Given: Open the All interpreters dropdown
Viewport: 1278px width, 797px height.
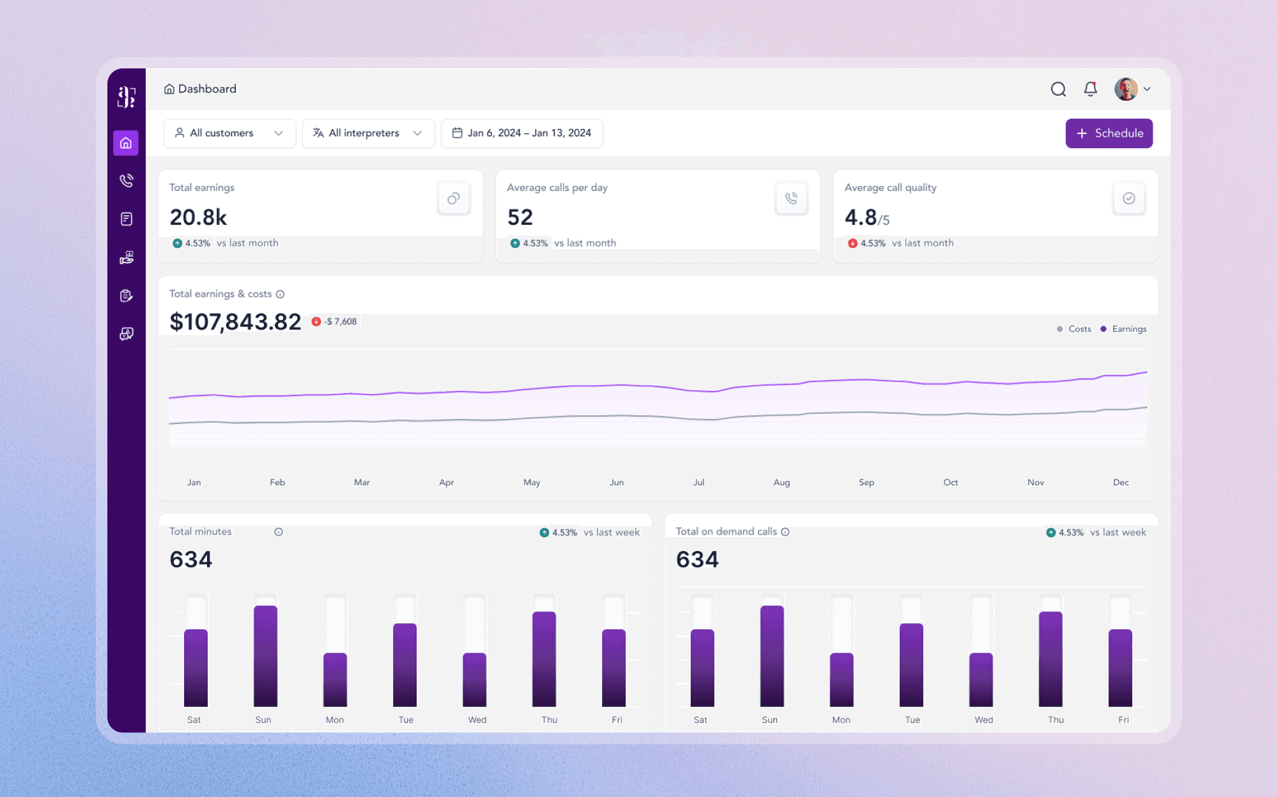Looking at the screenshot, I should pyautogui.click(x=368, y=133).
